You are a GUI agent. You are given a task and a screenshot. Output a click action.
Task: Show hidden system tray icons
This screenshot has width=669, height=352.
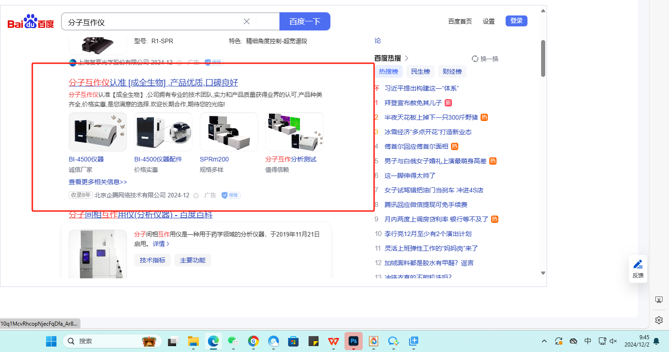tap(544, 341)
